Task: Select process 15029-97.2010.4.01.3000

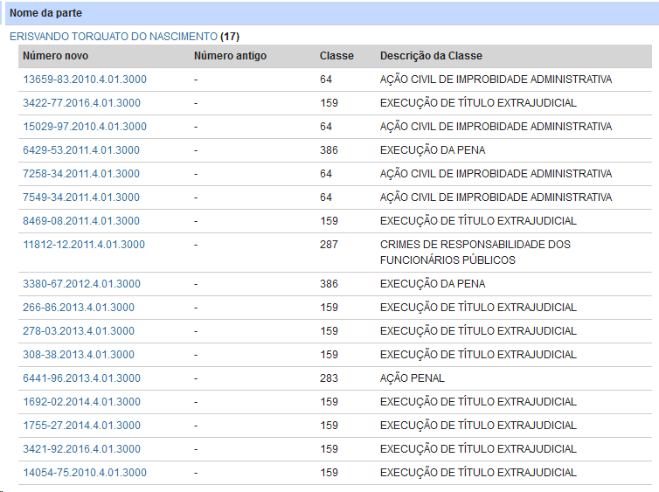Action: coord(84,127)
